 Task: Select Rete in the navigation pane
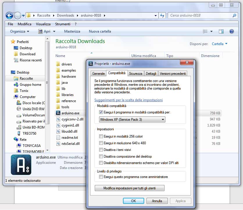coord(20,139)
